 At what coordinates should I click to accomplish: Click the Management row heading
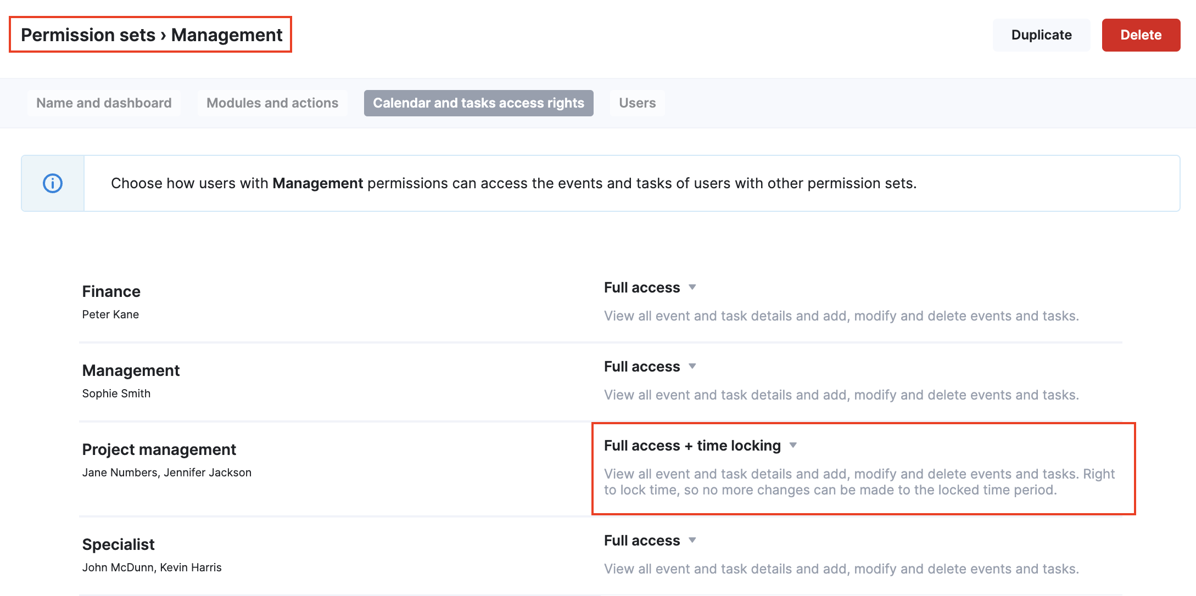pos(131,370)
